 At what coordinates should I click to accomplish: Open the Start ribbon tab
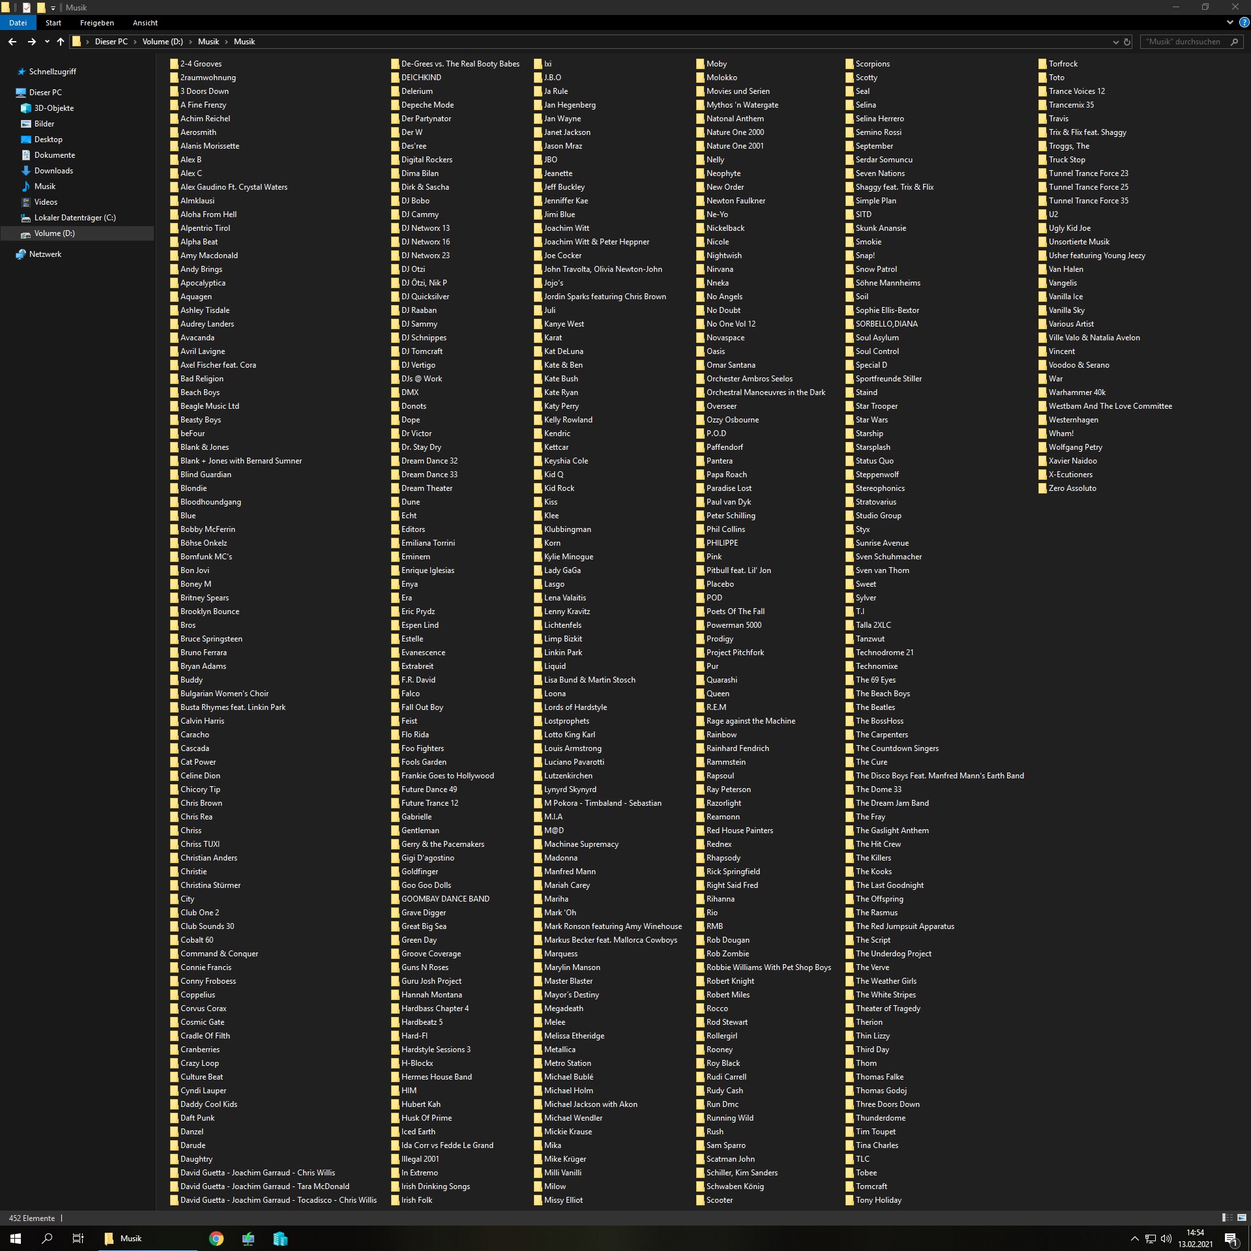pos(53,23)
